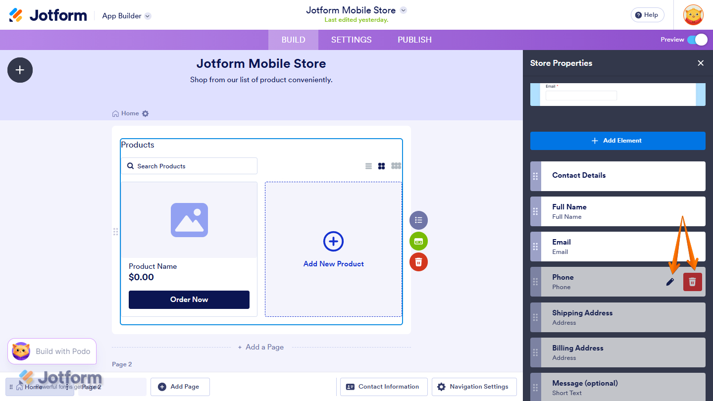Open the Jotform Mobile Store name dropdown
713x401 pixels.
pyautogui.click(x=403, y=10)
